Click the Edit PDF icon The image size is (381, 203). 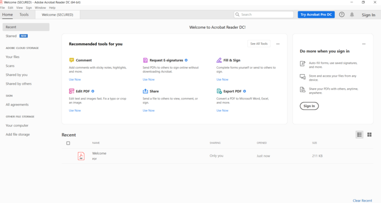pyautogui.click(x=71, y=91)
